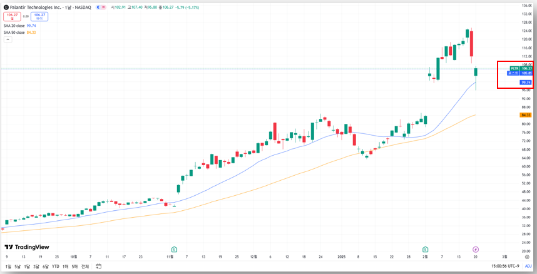Collapse the indicator legend with chevron button

pyautogui.click(x=8, y=39)
